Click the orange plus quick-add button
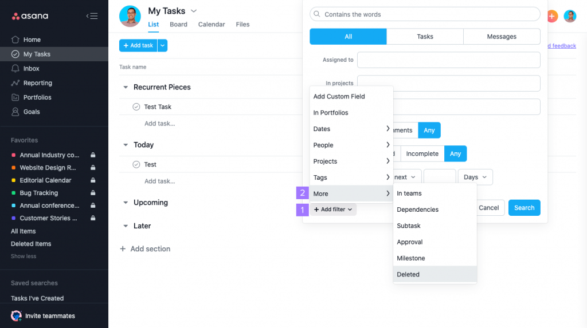The height and width of the screenshot is (328, 587). point(552,16)
